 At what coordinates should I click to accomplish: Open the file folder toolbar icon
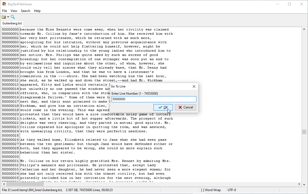3,17
